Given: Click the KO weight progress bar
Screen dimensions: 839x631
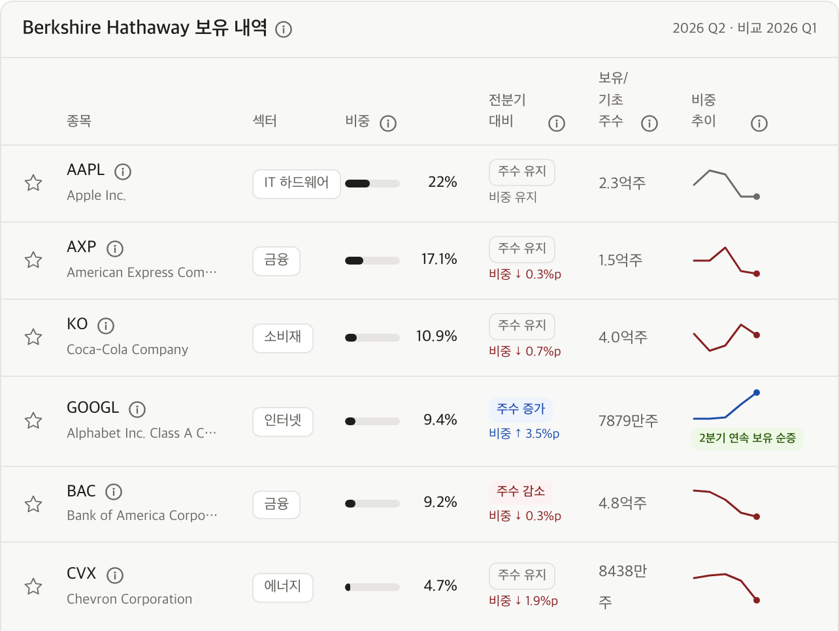Looking at the screenshot, I should (372, 338).
